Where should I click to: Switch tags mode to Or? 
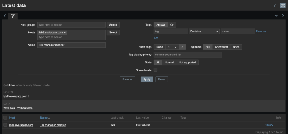pos(172,25)
